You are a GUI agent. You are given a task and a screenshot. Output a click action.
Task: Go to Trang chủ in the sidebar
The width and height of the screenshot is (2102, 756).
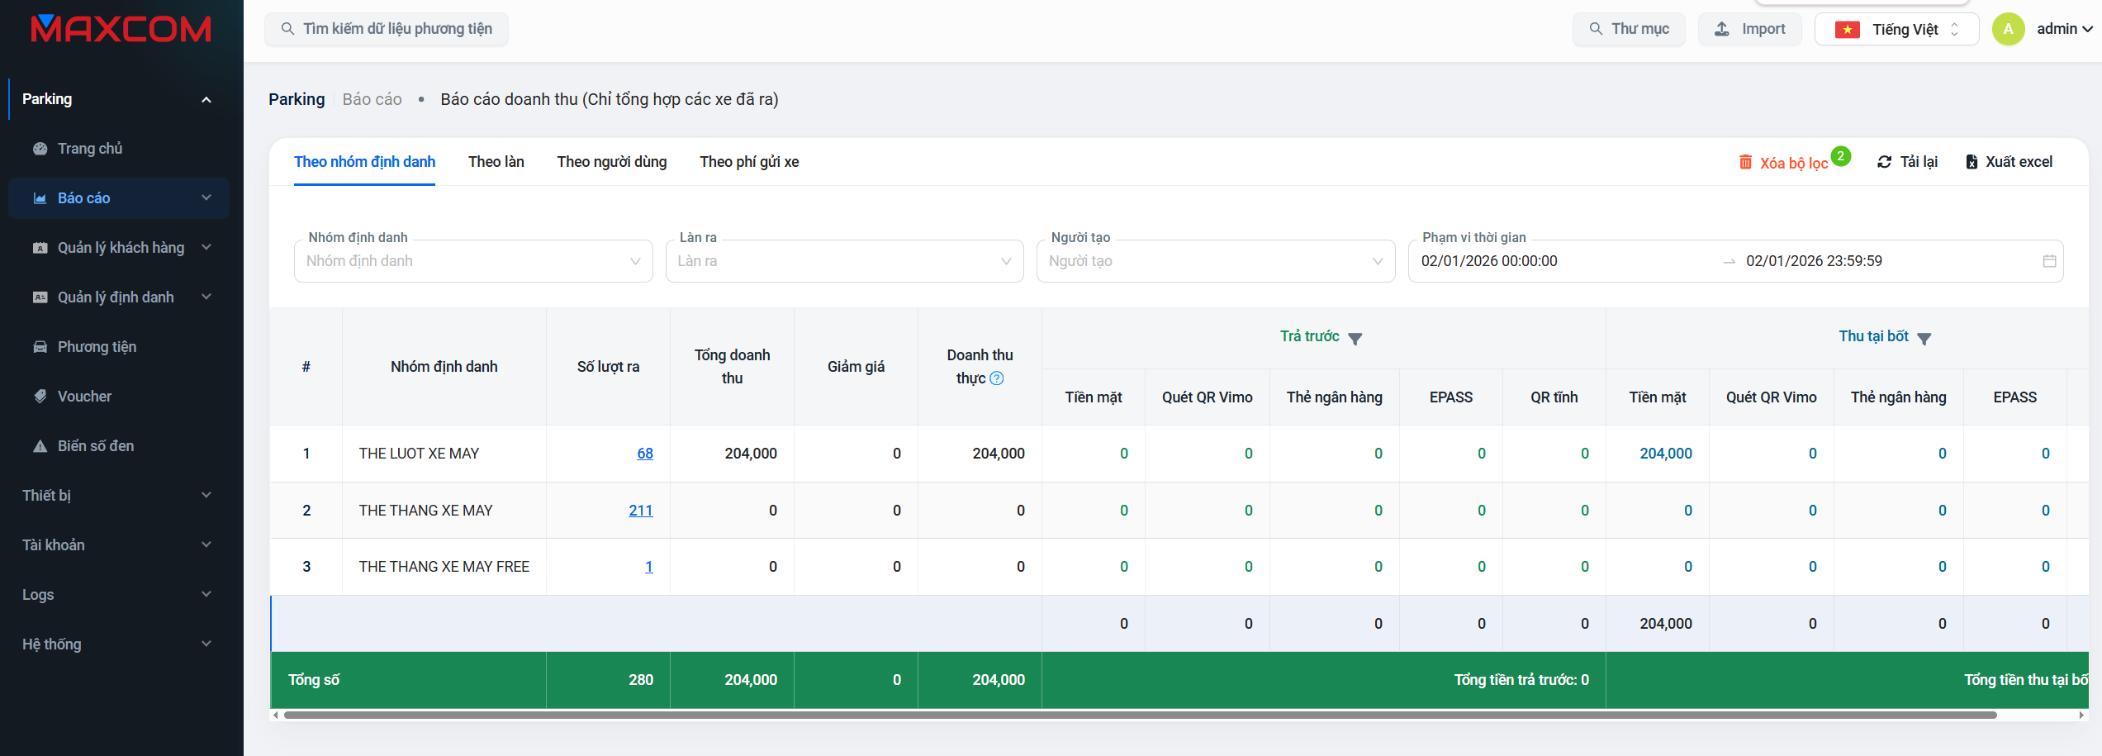[x=89, y=149]
